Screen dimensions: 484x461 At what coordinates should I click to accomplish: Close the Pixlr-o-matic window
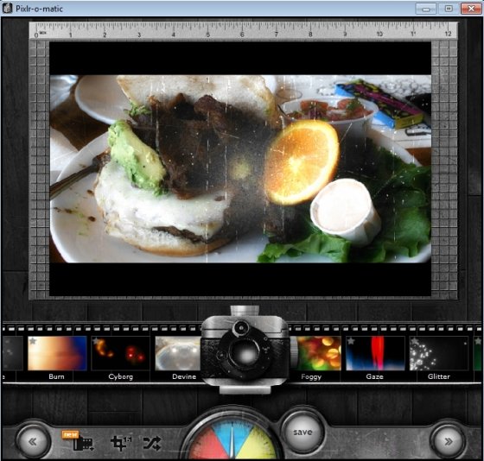(x=471, y=9)
